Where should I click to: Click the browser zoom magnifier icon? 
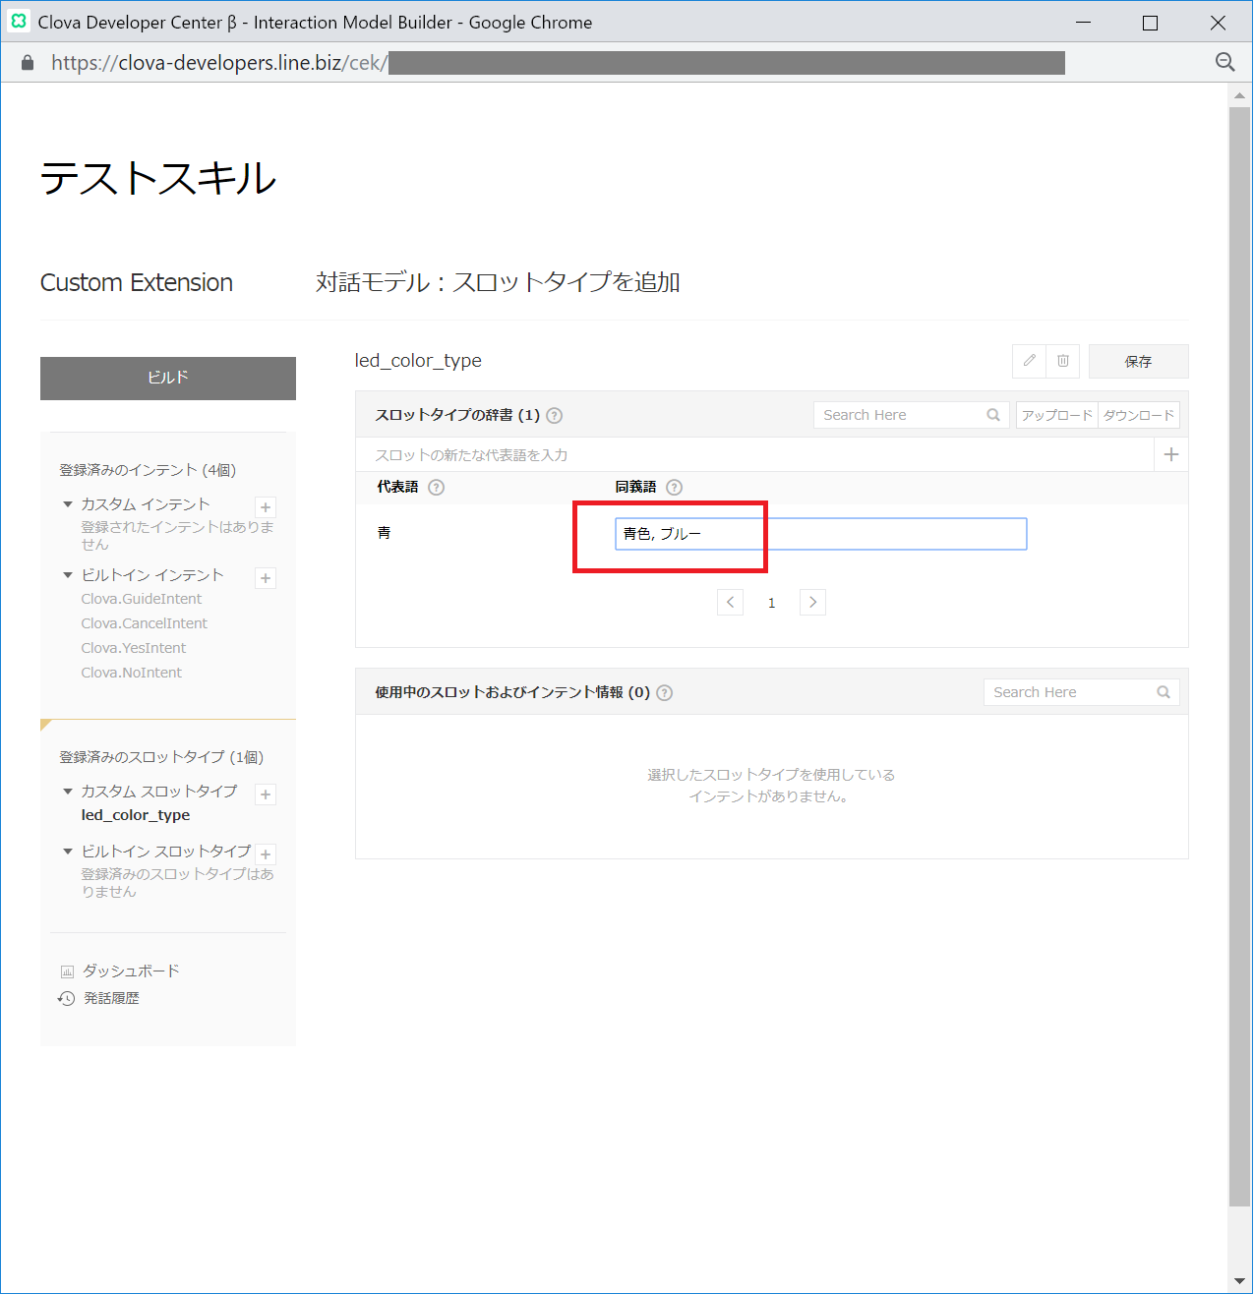coord(1224,62)
